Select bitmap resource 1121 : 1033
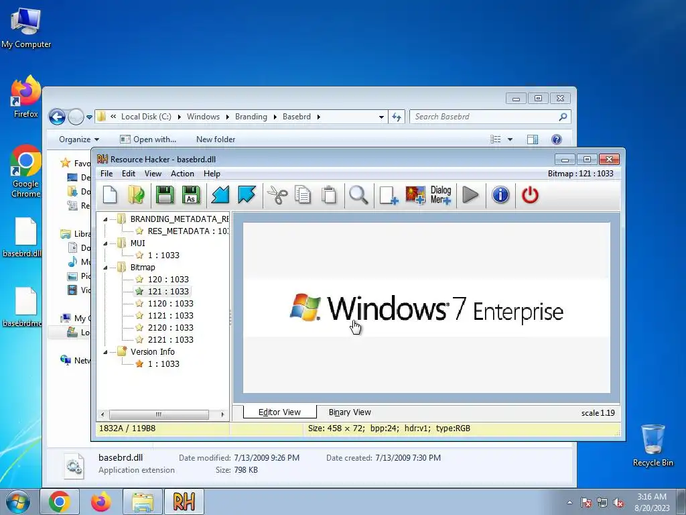 170,316
